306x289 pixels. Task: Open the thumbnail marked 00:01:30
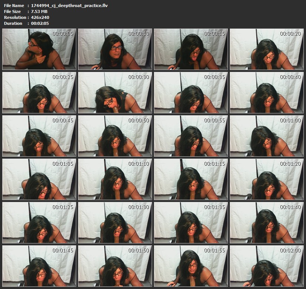pos(115,223)
